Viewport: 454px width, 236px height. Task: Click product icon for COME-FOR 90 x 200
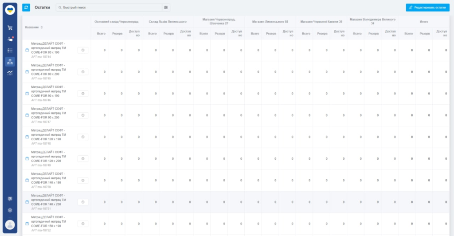[27, 115]
